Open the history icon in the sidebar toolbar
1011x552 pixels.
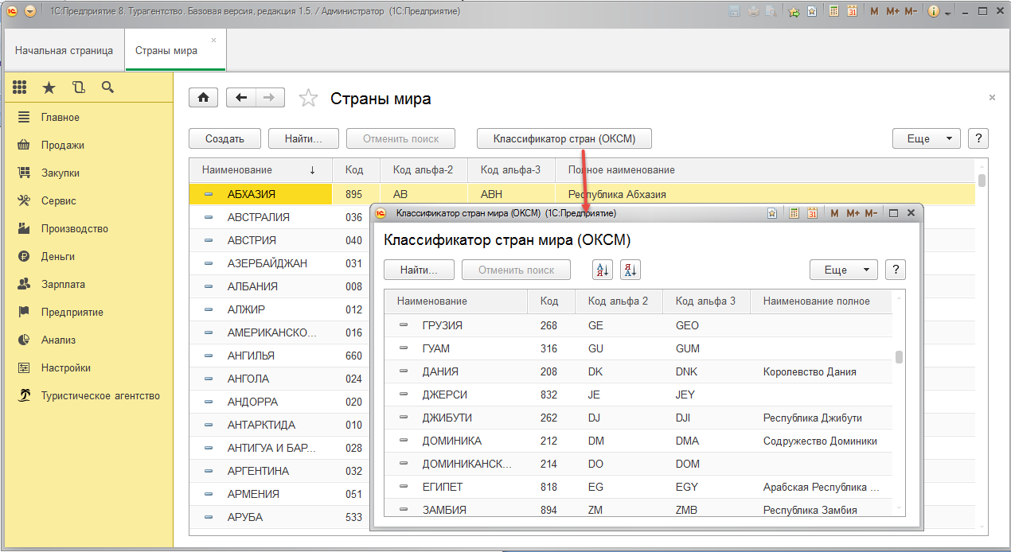pos(78,87)
